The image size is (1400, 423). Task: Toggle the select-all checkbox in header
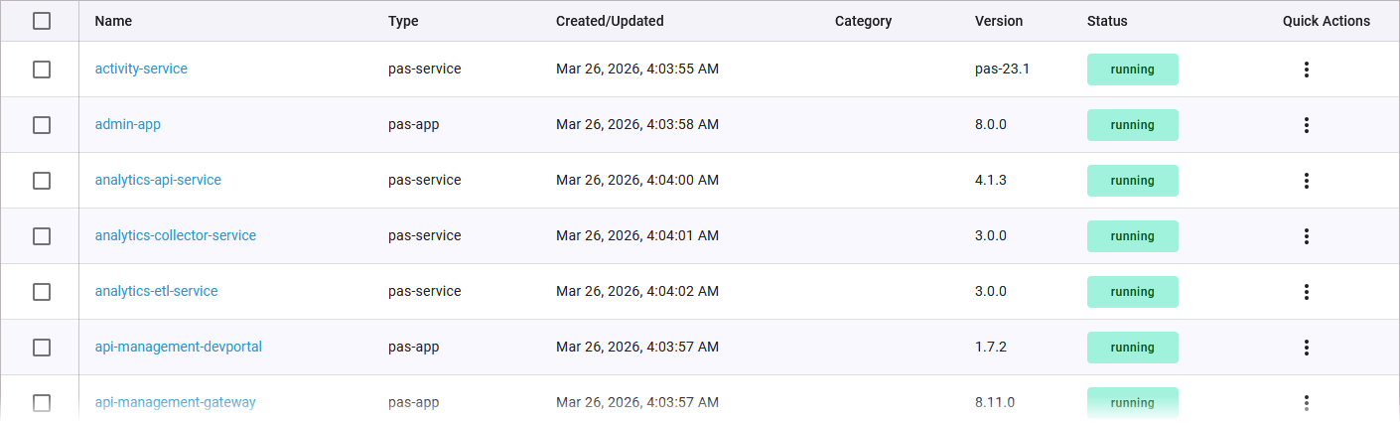click(x=42, y=21)
